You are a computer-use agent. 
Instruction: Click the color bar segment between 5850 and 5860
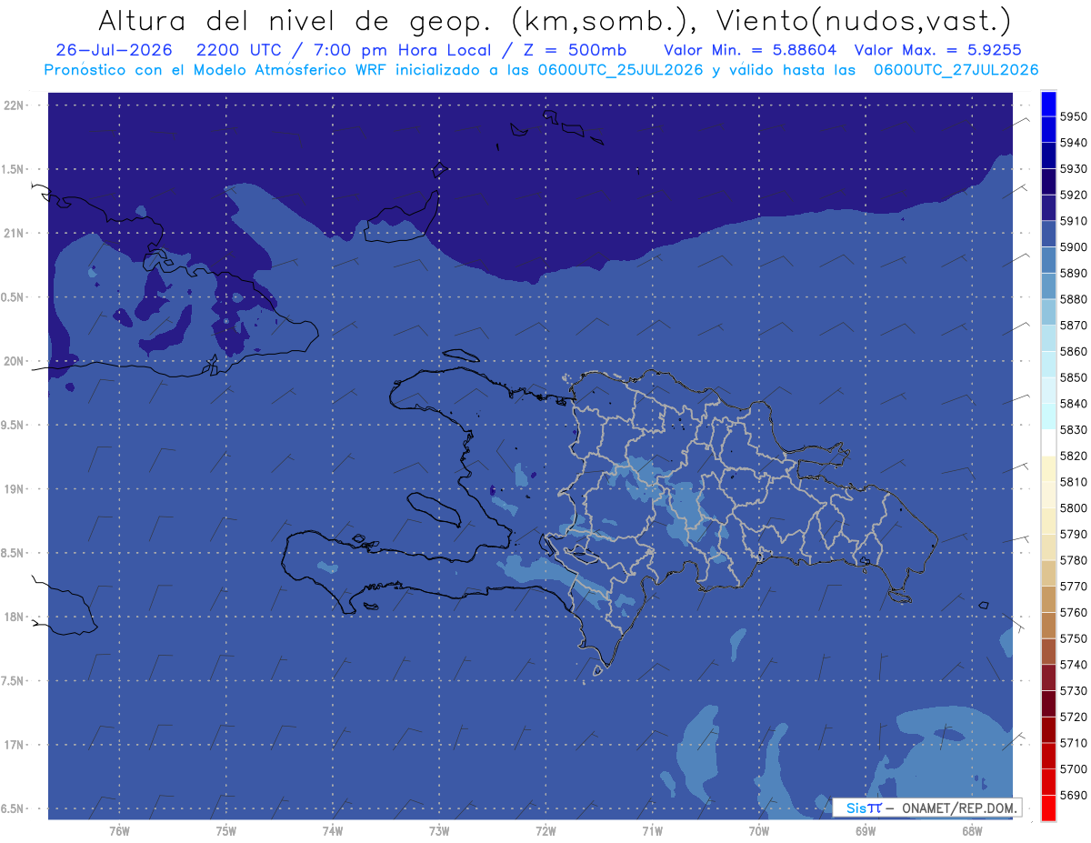click(x=1048, y=365)
